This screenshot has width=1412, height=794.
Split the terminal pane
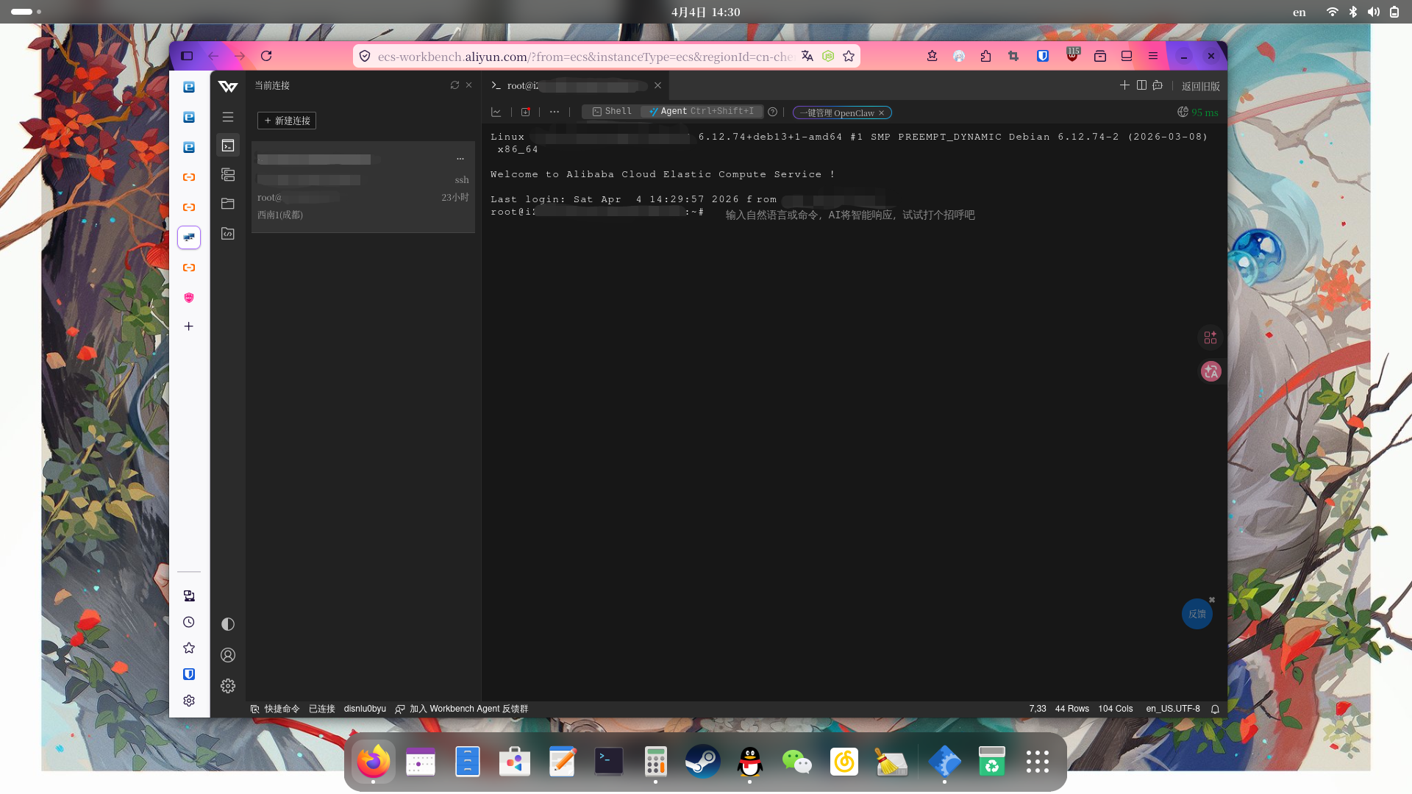pos(1141,85)
